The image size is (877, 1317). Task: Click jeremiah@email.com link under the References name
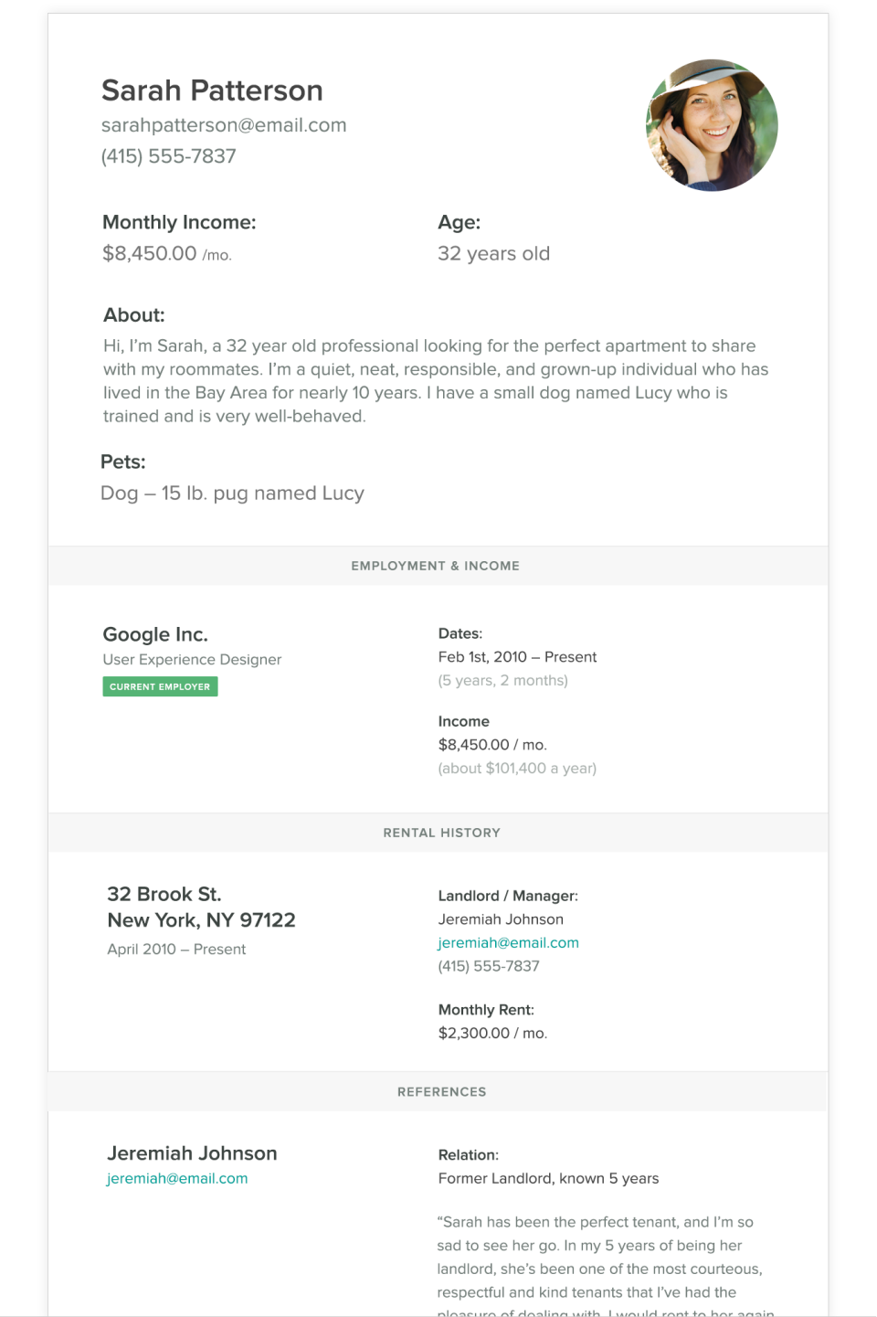coord(177,1179)
